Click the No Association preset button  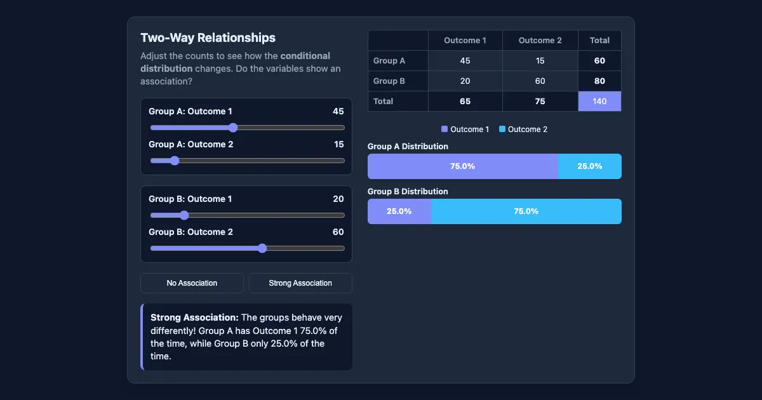[192, 283]
